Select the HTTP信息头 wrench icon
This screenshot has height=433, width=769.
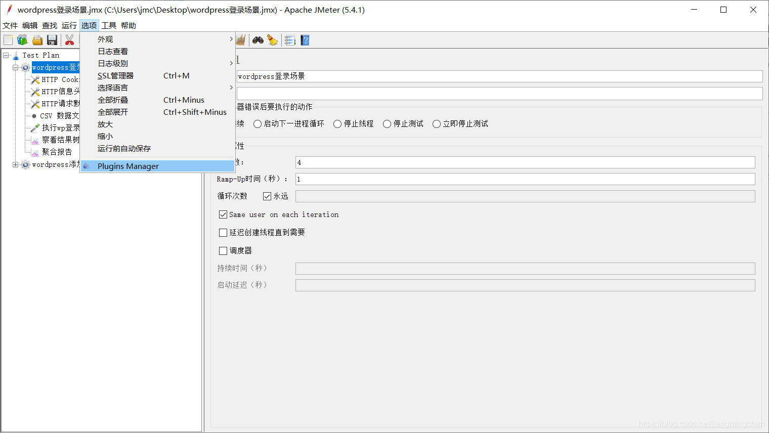pos(35,92)
